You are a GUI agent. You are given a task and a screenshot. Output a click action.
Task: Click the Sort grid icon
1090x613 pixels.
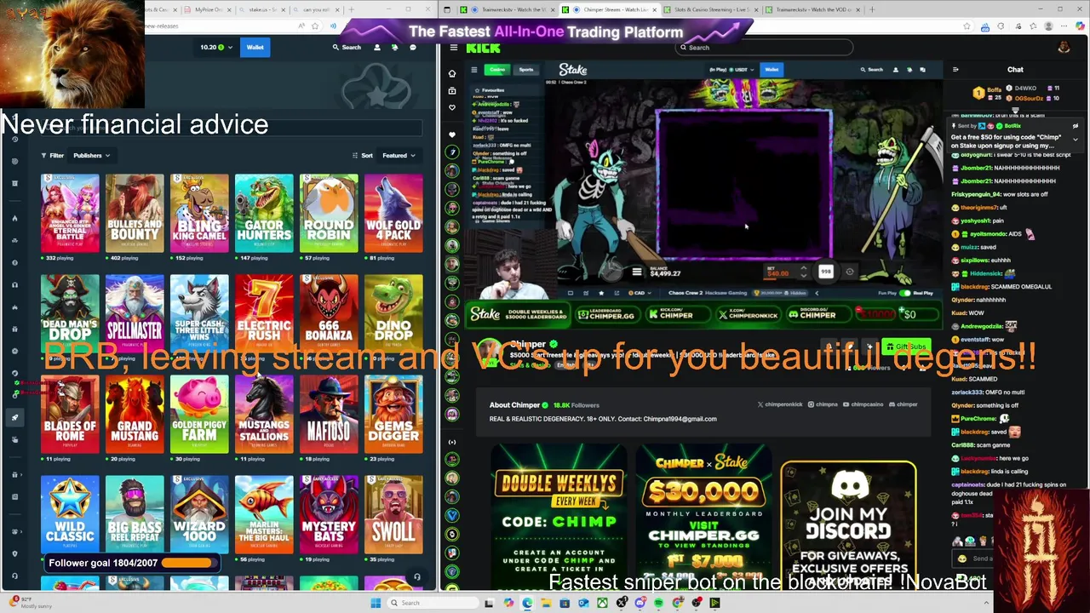[x=355, y=155]
